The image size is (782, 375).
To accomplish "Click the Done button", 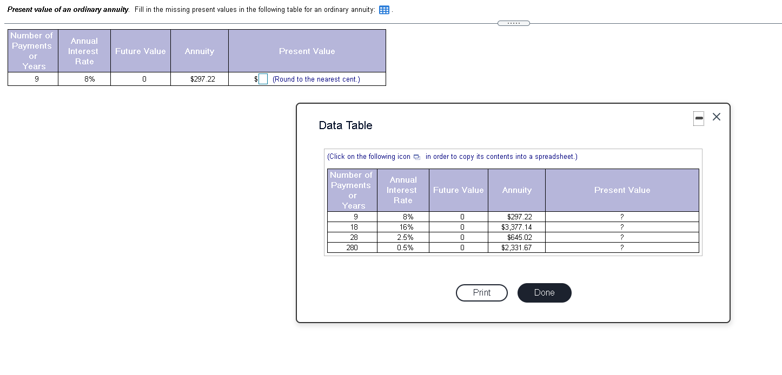I will click(x=544, y=293).
